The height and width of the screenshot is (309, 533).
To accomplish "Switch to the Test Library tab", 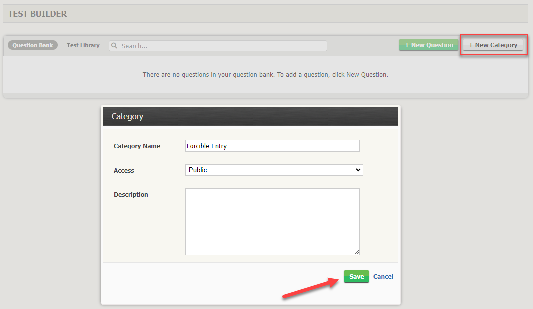I will pyautogui.click(x=83, y=45).
